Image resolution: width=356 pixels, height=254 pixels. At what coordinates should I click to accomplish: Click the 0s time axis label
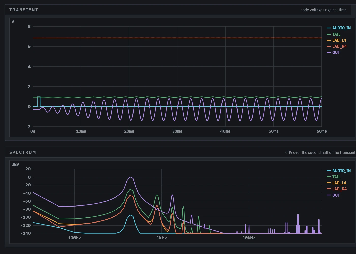click(x=33, y=131)
